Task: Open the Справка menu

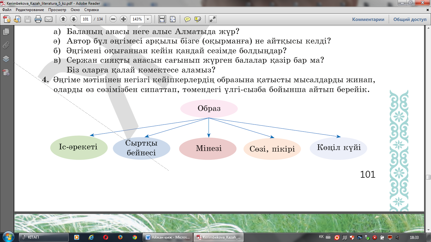Action: pyautogui.click(x=92, y=10)
